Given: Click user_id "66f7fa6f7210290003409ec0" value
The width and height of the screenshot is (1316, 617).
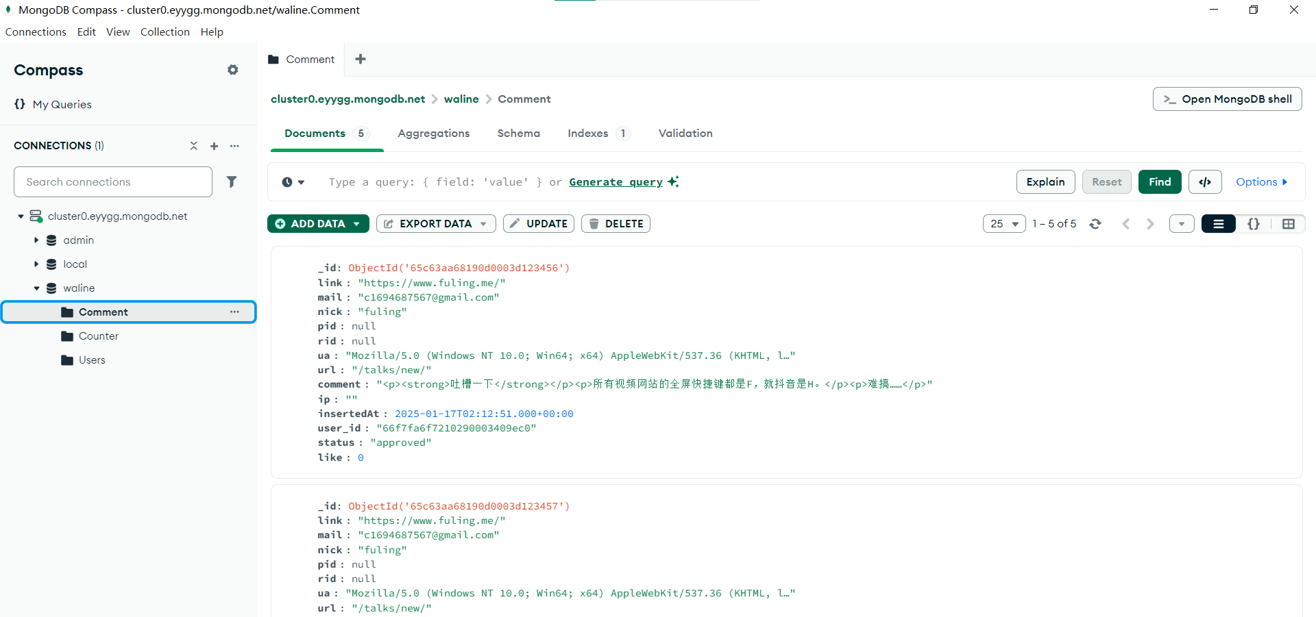Looking at the screenshot, I should pos(456,428).
